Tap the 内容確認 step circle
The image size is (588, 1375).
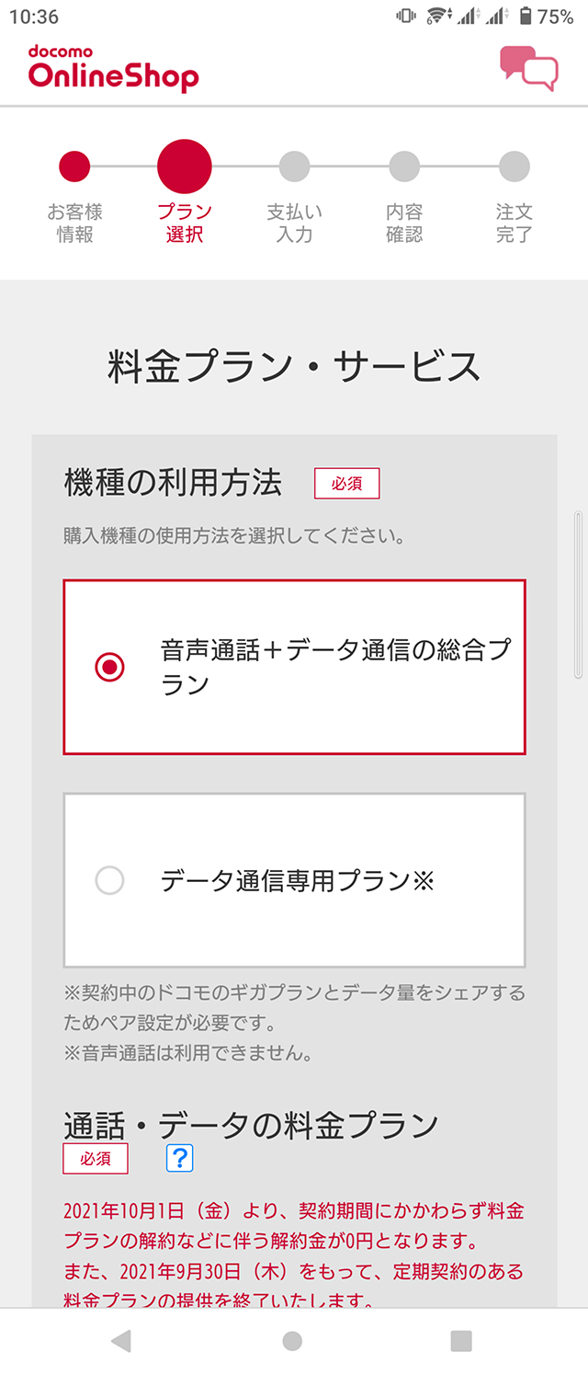coord(404,166)
